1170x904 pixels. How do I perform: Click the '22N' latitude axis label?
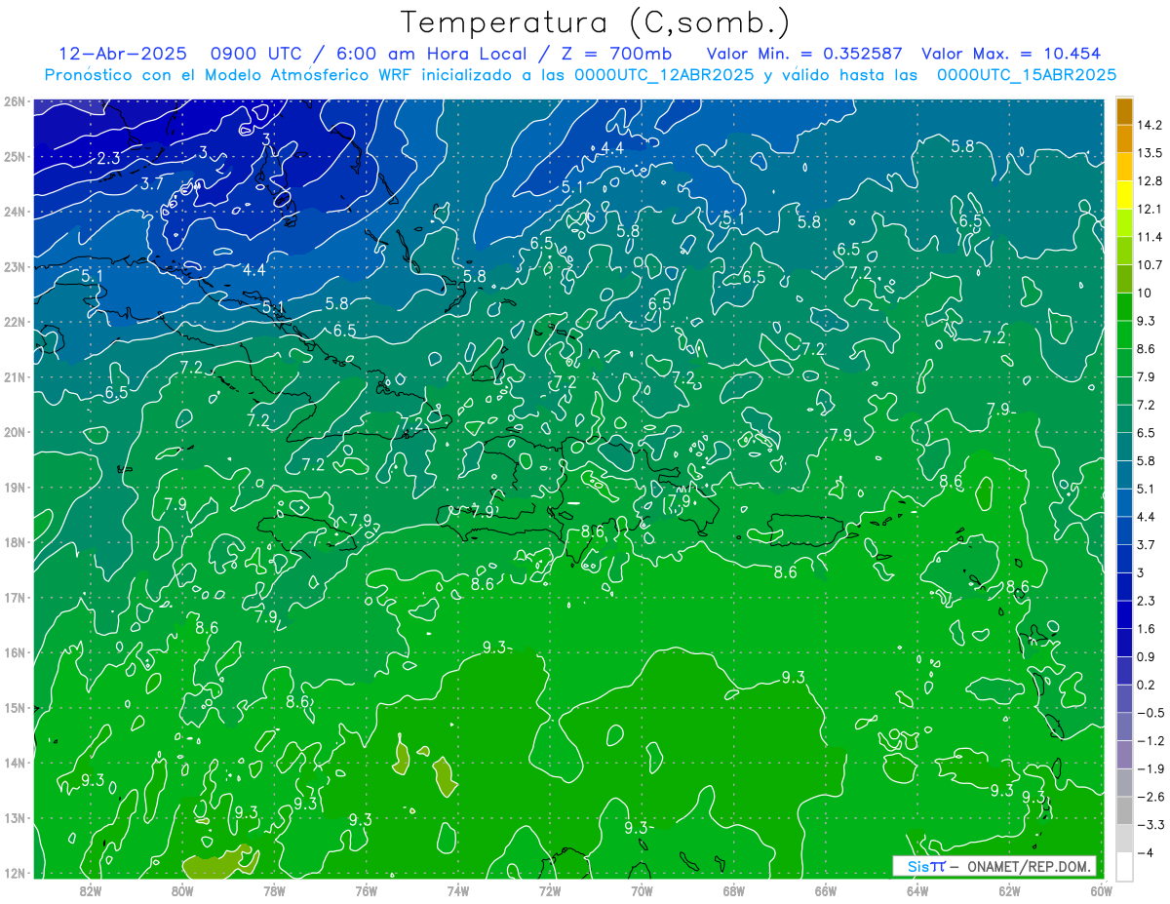[14, 322]
